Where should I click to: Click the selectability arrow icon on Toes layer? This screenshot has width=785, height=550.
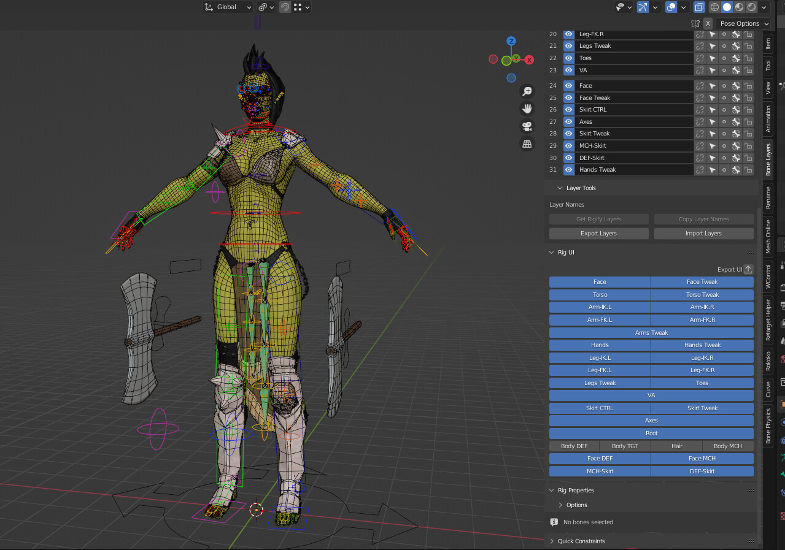coord(712,58)
